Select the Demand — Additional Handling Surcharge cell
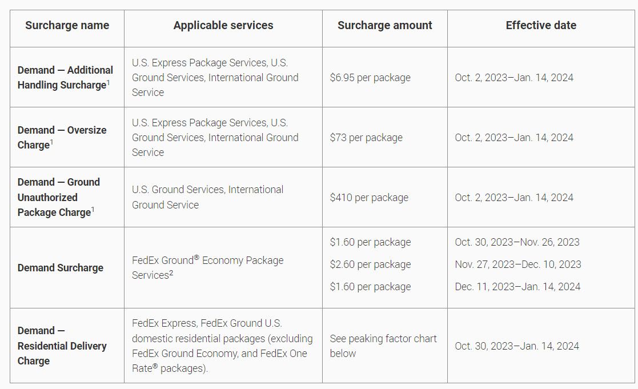The image size is (638, 389). point(66,78)
